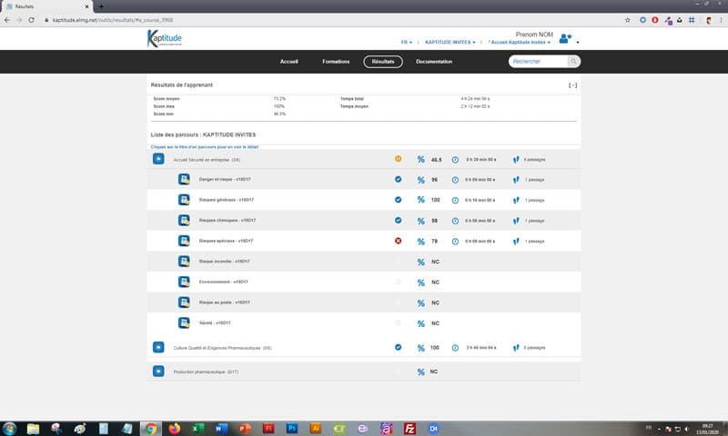Click the clock icon in Risques généraux row
The width and height of the screenshot is (728, 436).
click(x=455, y=200)
